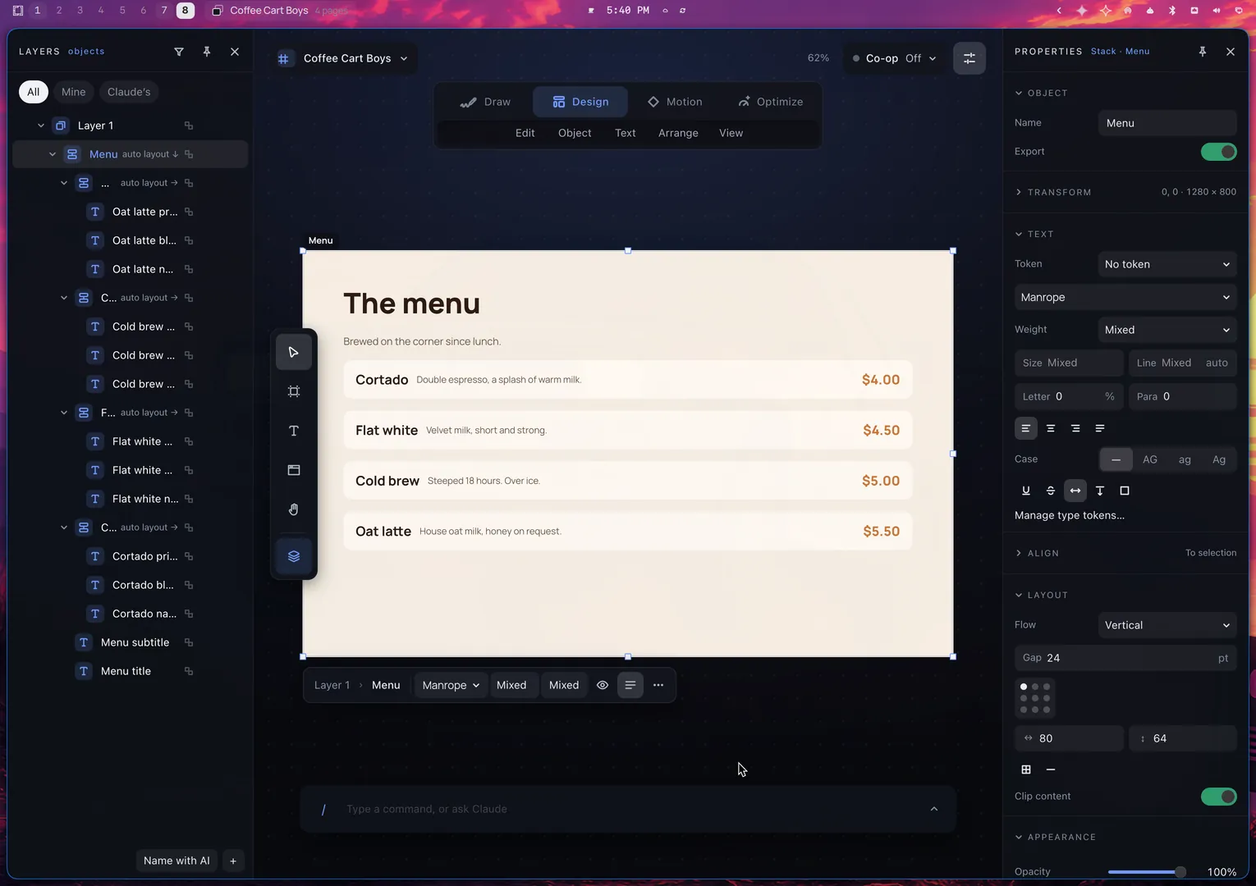Open the Arrange menu
Image resolution: width=1256 pixels, height=886 pixels.
click(x=678, y=133)
